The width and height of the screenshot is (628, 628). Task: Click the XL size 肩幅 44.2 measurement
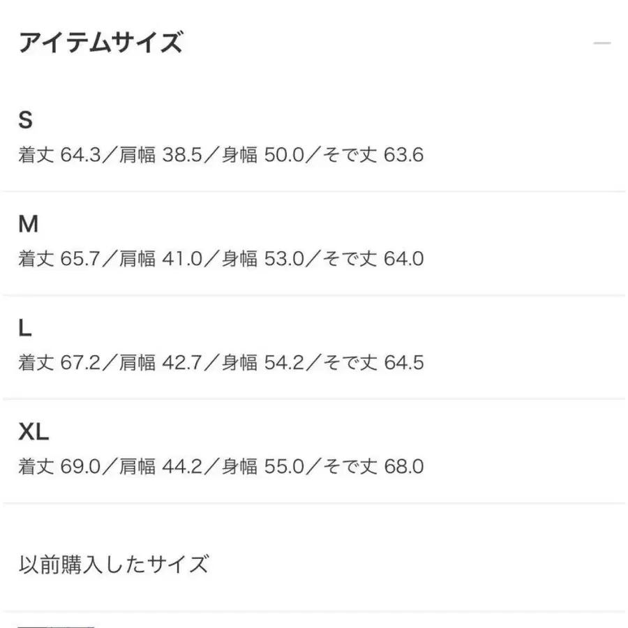click(x=161, y=467)
